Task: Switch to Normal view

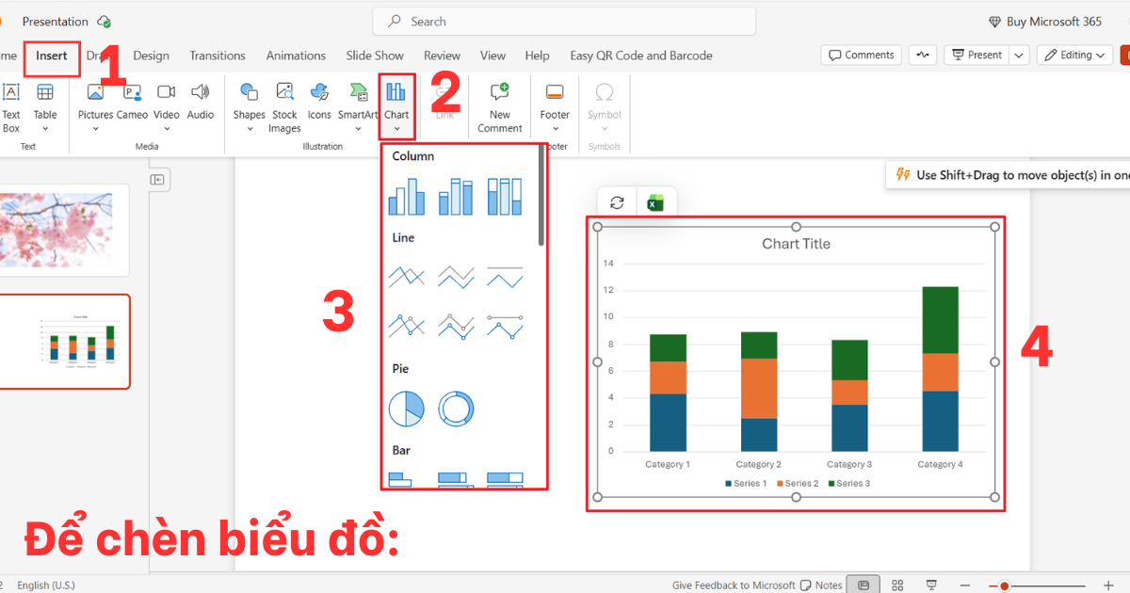Action: point(864,585)
